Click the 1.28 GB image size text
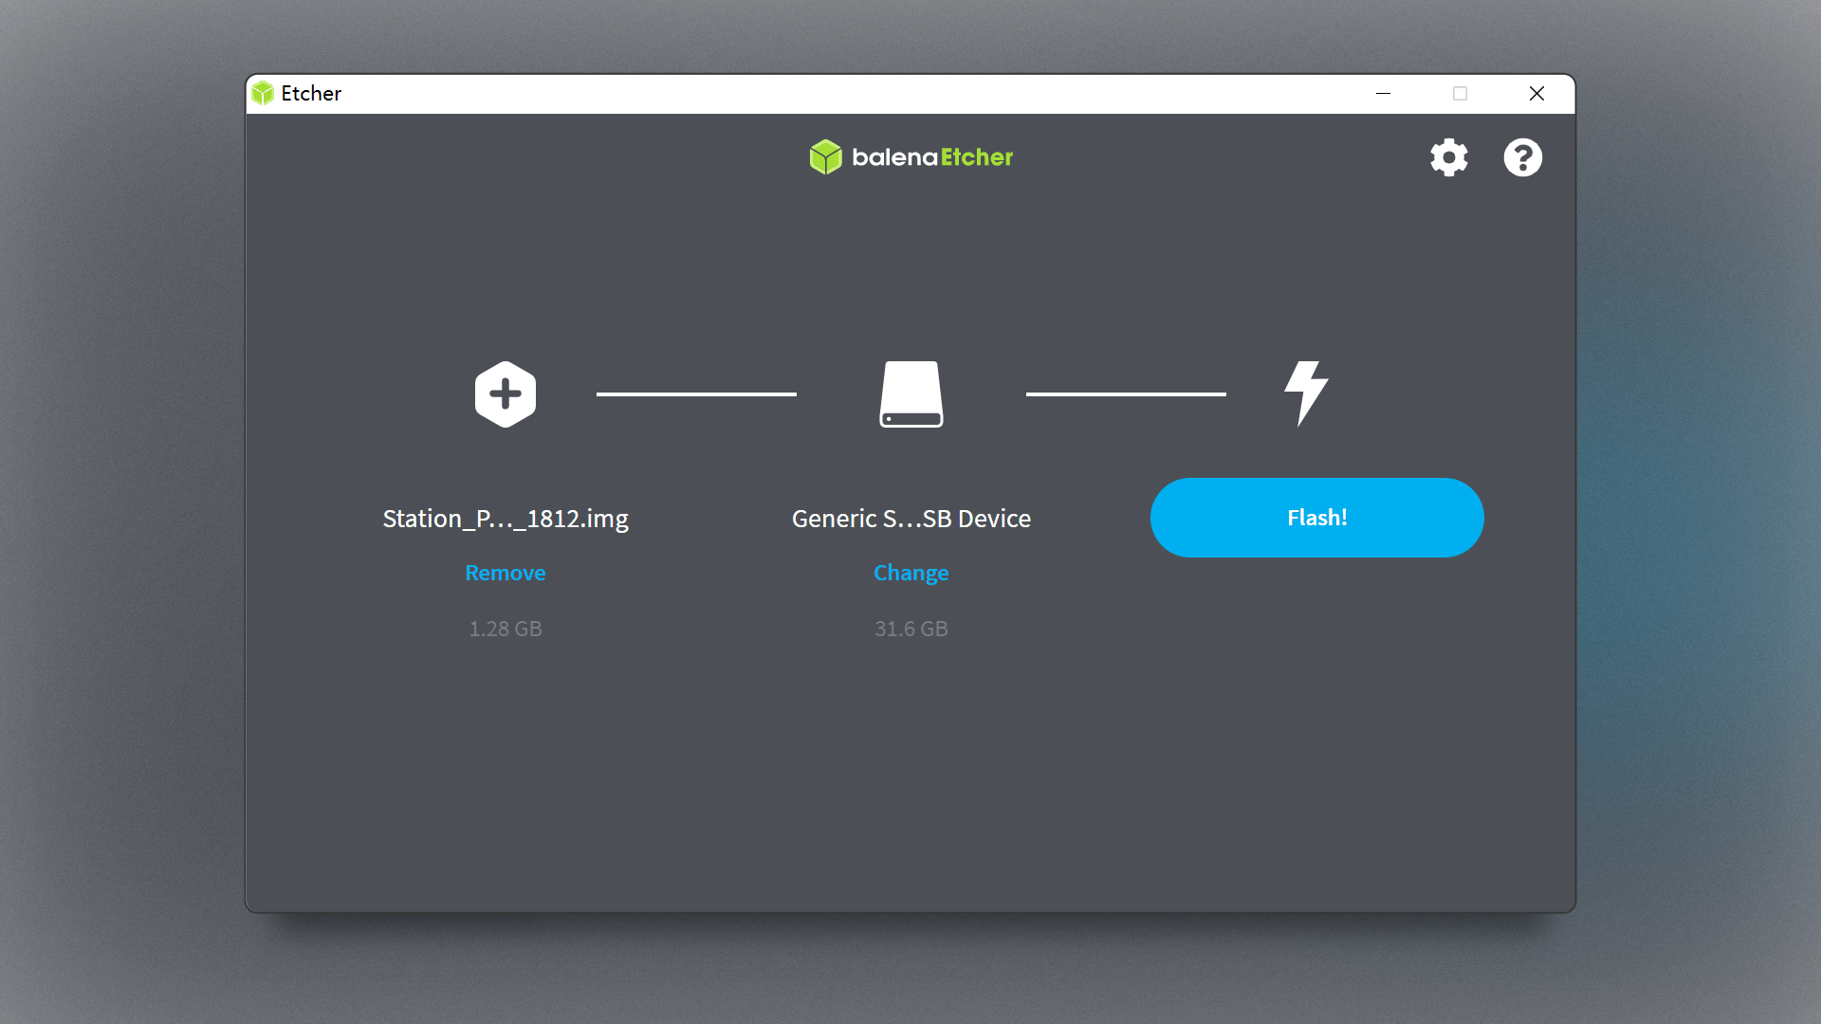This screenshot has height=1024, width=1821. [x=506, y=629]
